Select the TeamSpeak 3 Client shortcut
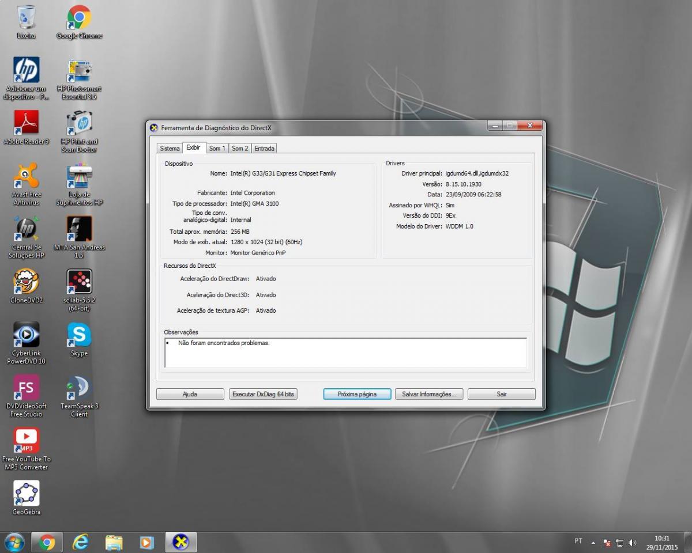This screenshot has height=553, width=692. [x=79, y=396]
